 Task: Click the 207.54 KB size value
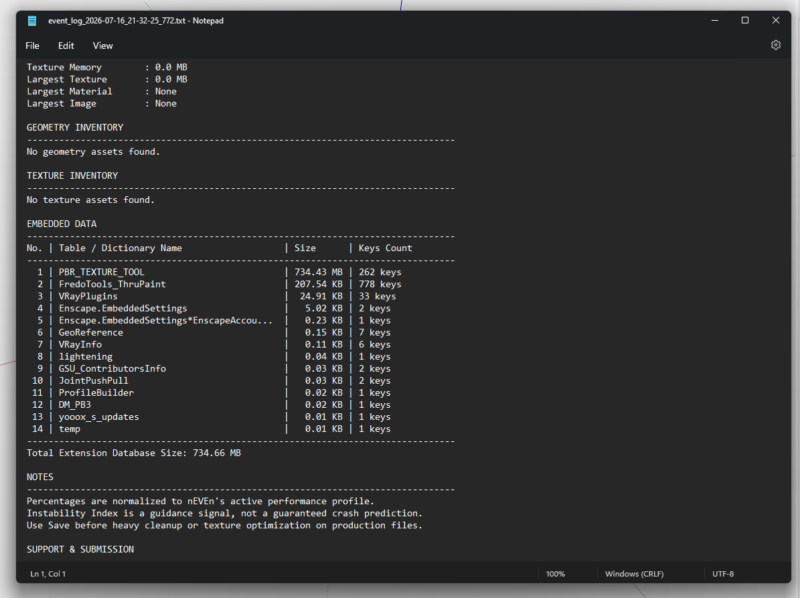(x=319, y=284)
